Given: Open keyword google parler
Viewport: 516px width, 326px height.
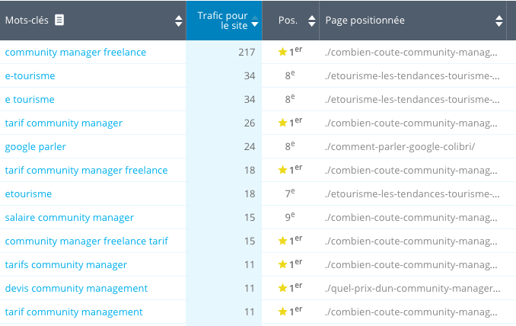Looking at the screenshot, I should pyautogui.click(x=35, y=146).
